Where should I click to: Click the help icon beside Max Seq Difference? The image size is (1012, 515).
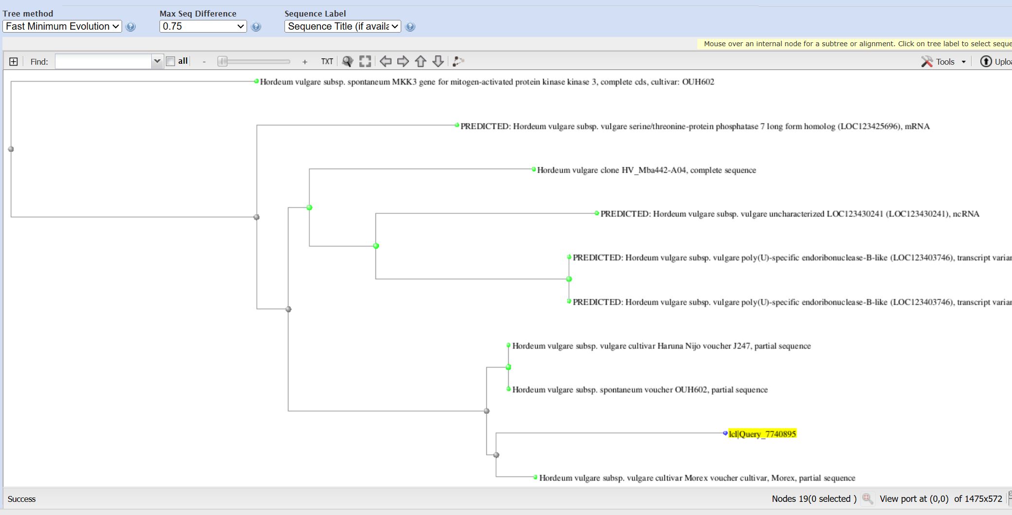click(256, 27)
